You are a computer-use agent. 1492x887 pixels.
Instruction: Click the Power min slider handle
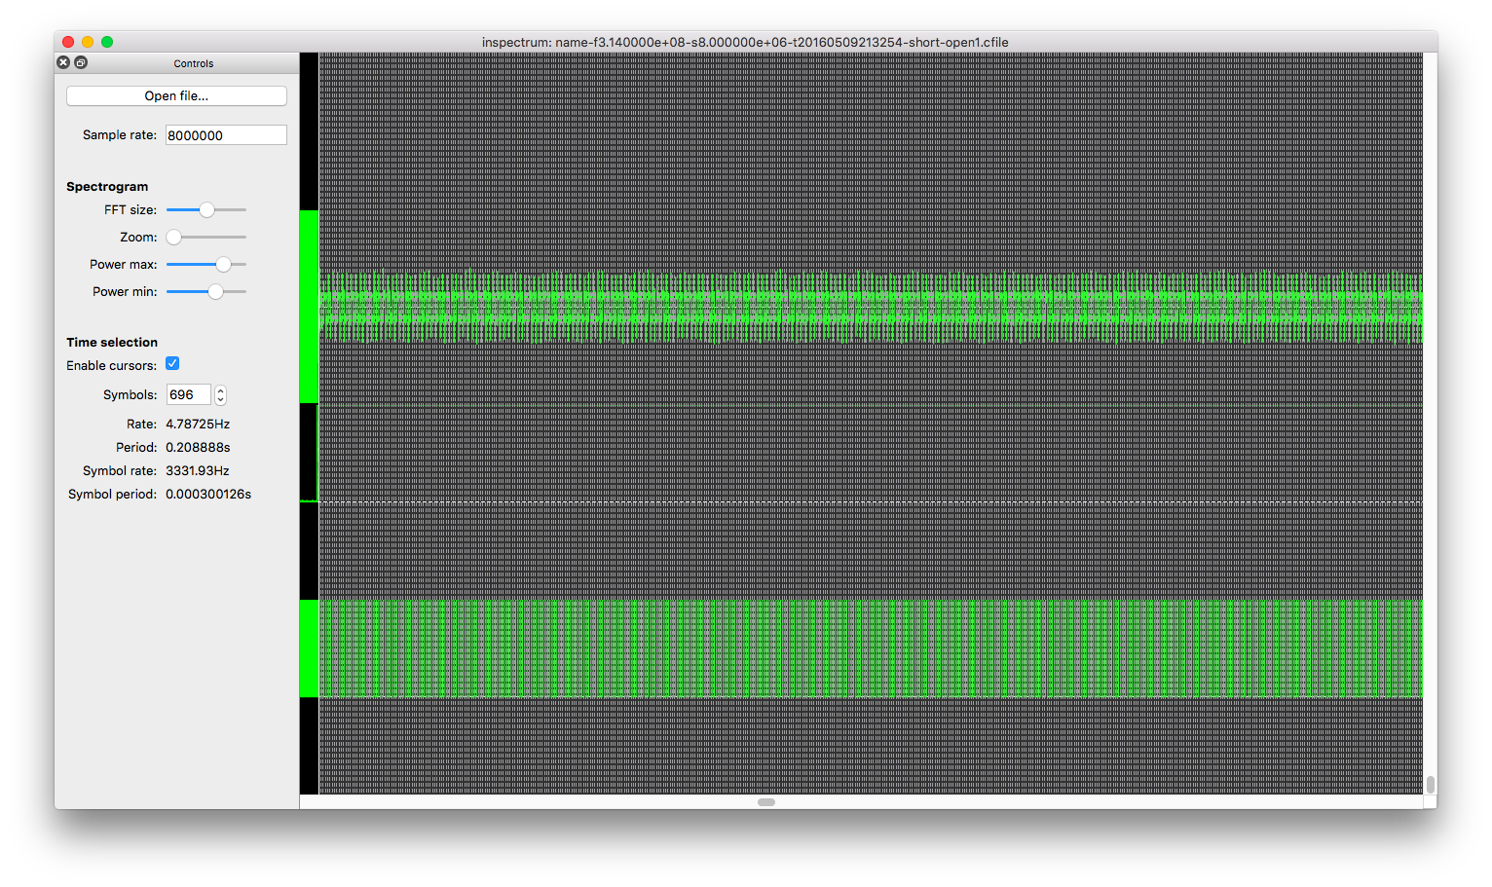[215, 291]
